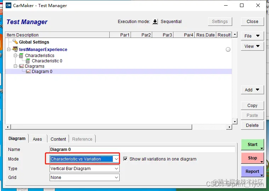
Task: Click the Par4 column header
Action: click(184, 35)
